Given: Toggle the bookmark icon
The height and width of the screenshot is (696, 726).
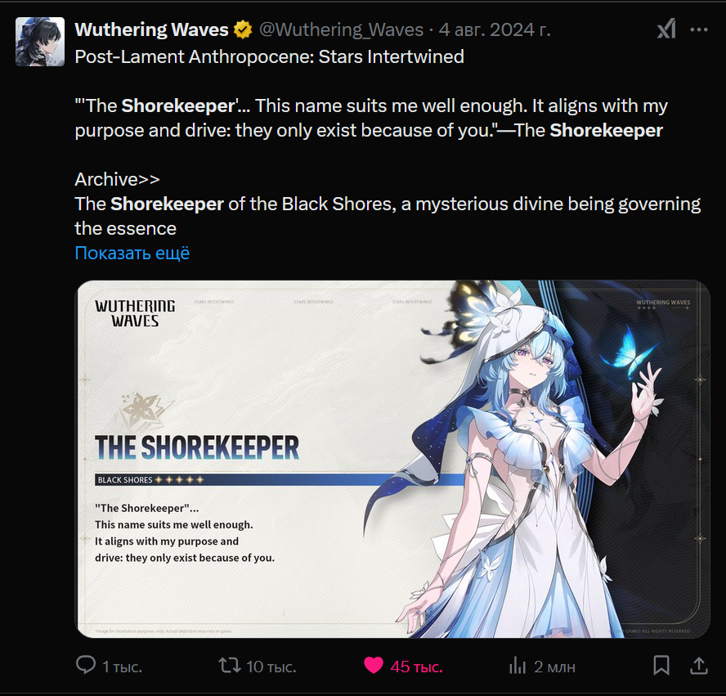Looking at the screenshot, I should (x=661, y=666).
